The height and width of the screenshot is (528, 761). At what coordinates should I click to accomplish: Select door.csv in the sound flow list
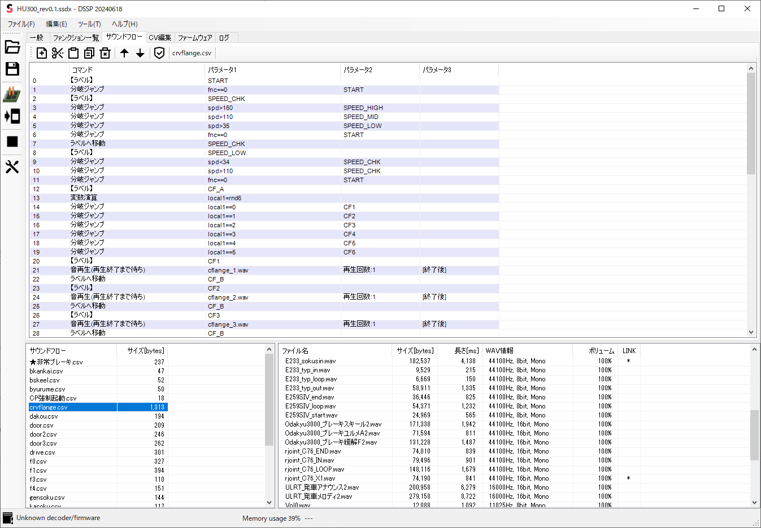pyautogui.click(x=42, y=425)
